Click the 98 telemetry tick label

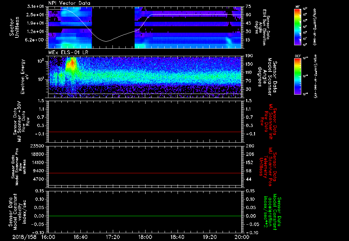click(x=248, y=171)
